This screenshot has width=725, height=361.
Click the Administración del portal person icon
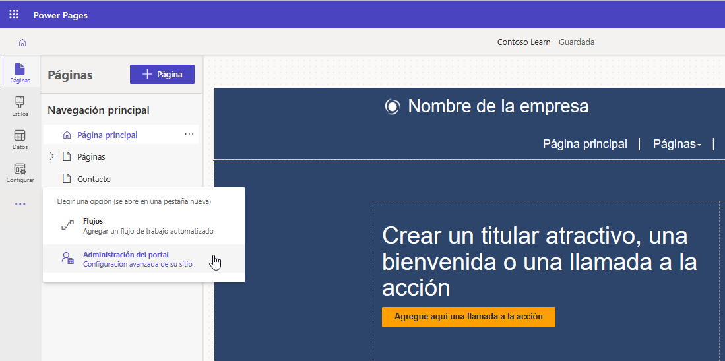(67, 258)
